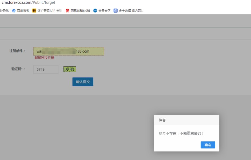Click the 验证码 input containing 3749
This screenshot has width=251, height=160.
pos(46,69)
